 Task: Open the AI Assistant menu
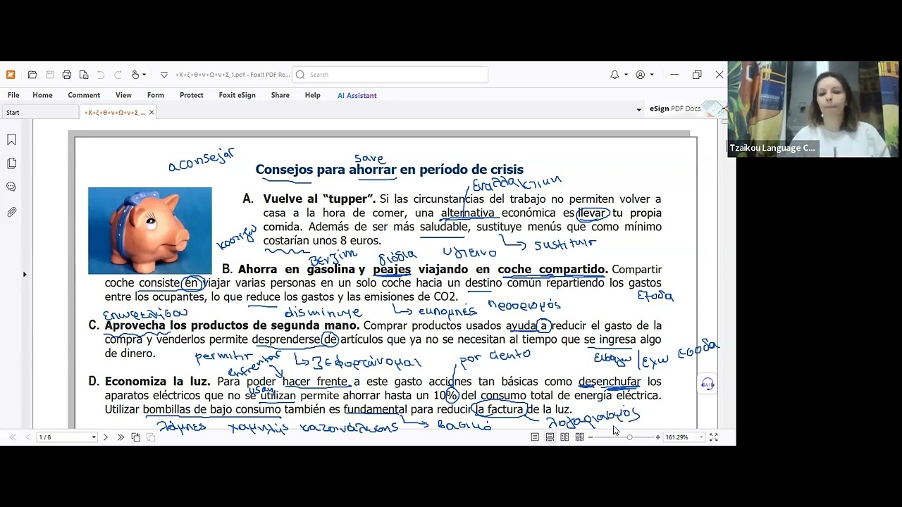point(357,95)
